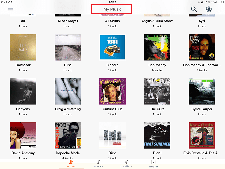
Task: Select the albums icon
Action: [x=154, y=162]
